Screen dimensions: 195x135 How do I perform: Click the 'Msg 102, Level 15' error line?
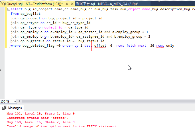coord(41,114)
